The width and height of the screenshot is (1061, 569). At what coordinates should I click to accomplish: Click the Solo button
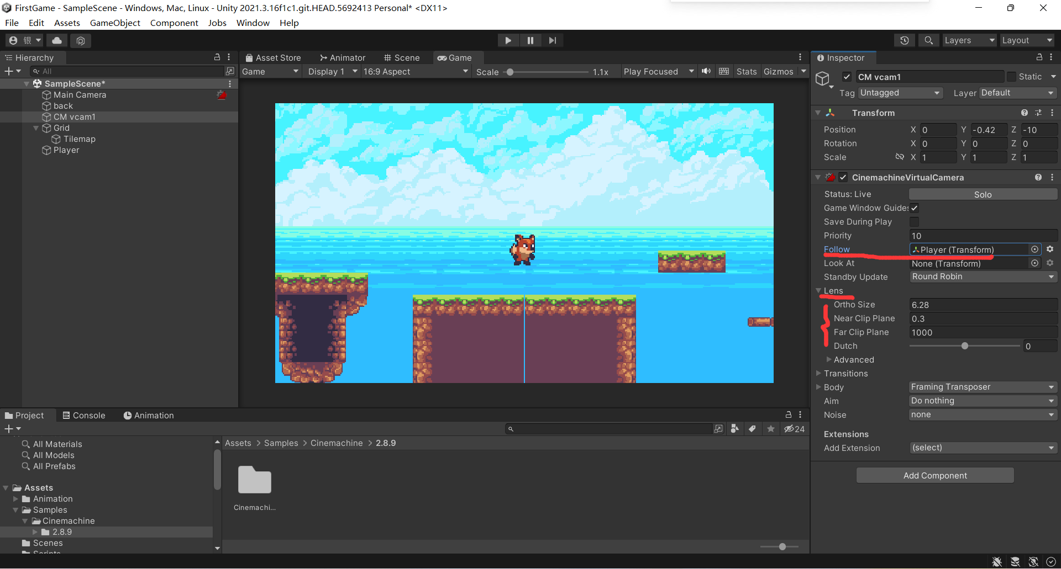pyautogui.click(x=983, y=194)
